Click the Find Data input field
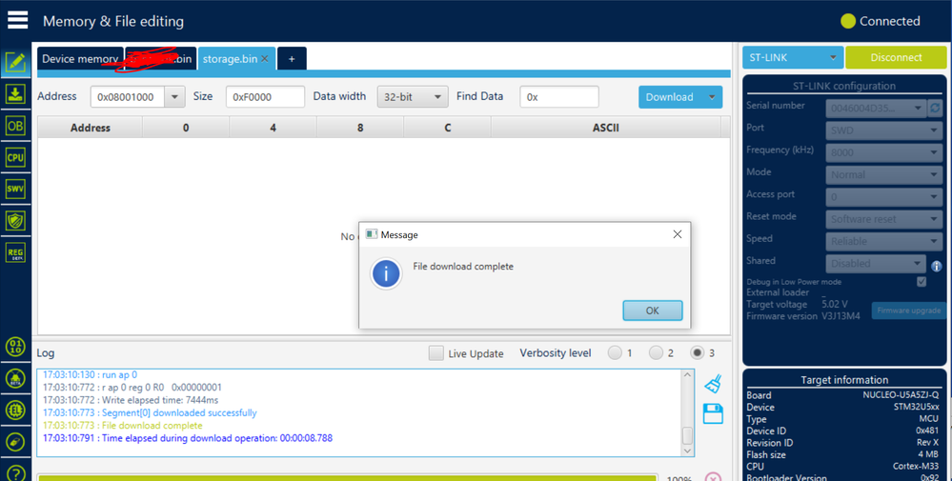Viewport: 952px width, 481px height. tap(559, 96)
